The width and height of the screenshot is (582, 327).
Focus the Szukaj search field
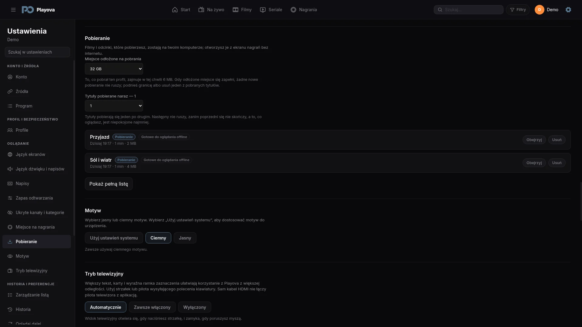point(469,10)
